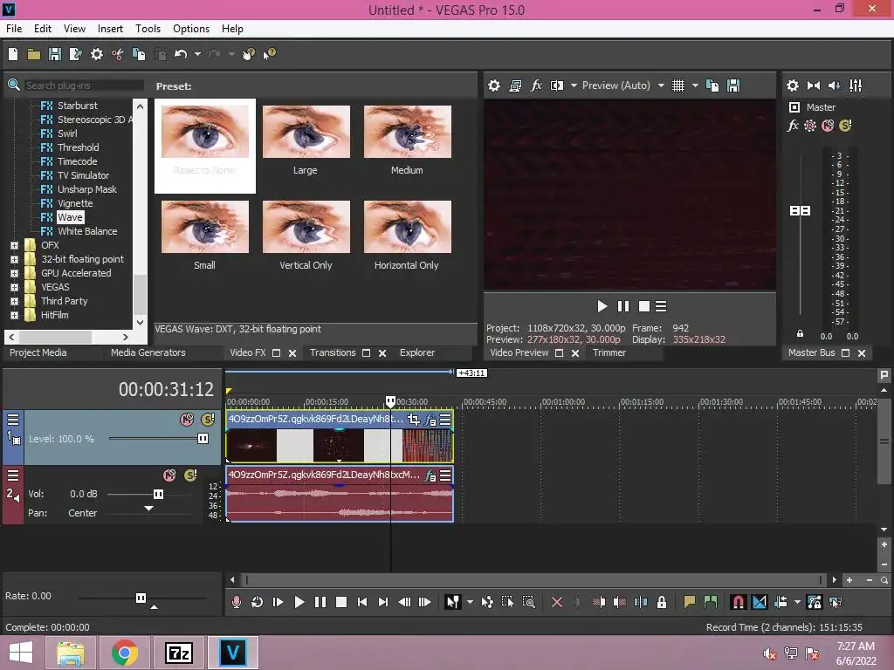Toggle preview on external monitor icon
This screenshot has height=670, width=894.
pyautogui.click(x=515, y=85)
